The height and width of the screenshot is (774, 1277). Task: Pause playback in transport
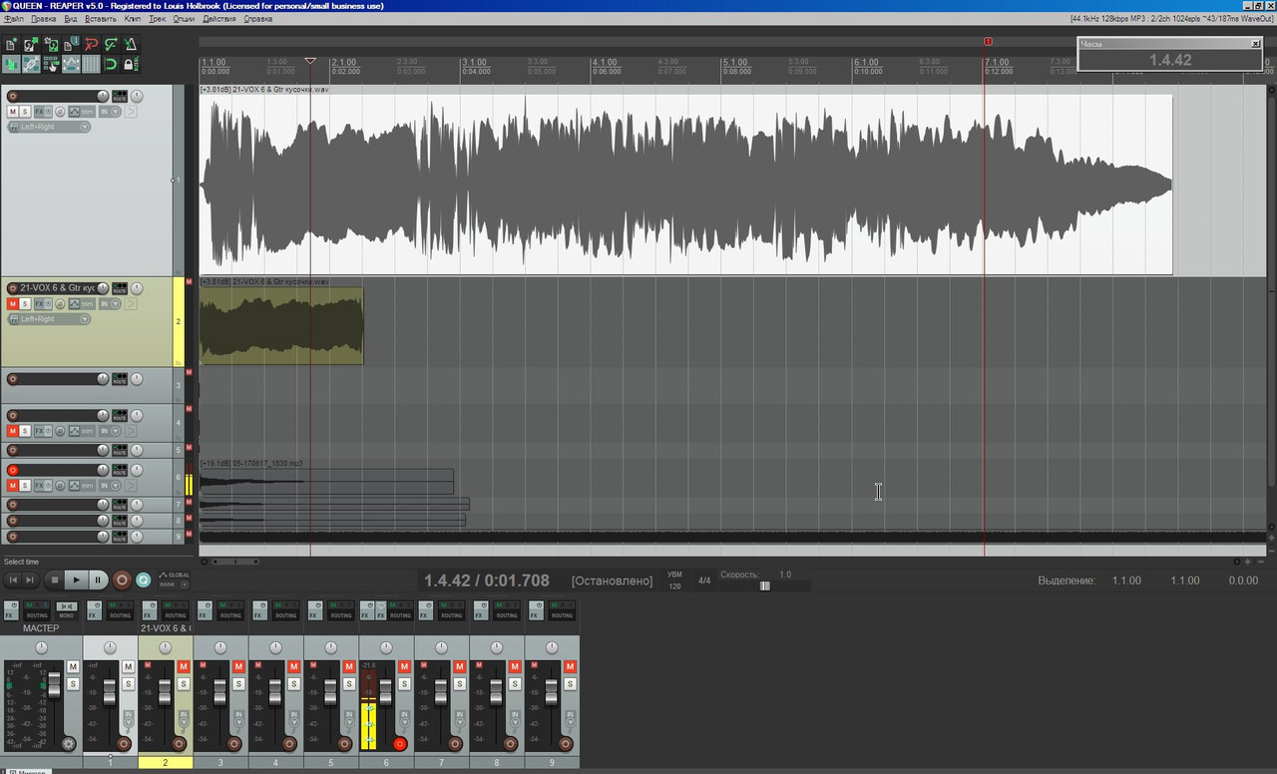pos(98,580)
